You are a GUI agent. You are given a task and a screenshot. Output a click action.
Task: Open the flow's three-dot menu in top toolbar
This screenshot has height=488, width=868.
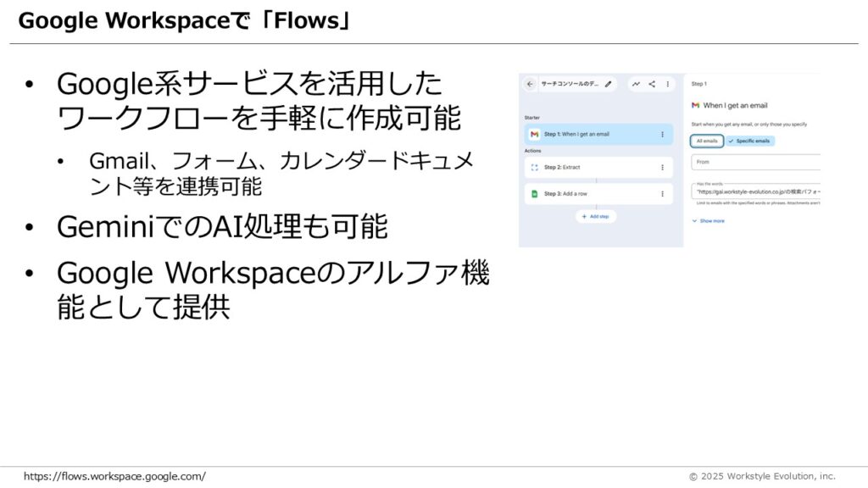pos(668,84)
